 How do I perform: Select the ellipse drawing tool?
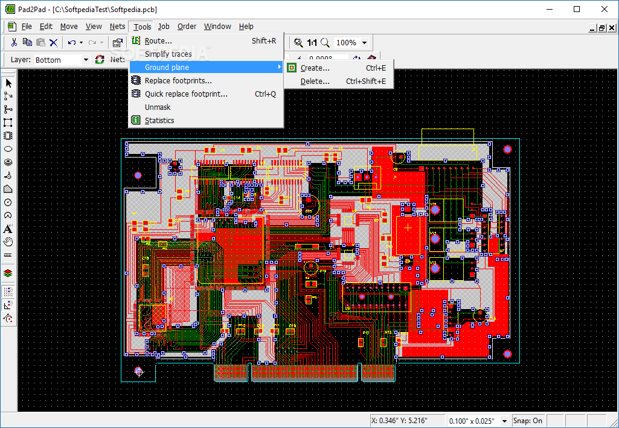pyautogui.click(x=8, y=149)
